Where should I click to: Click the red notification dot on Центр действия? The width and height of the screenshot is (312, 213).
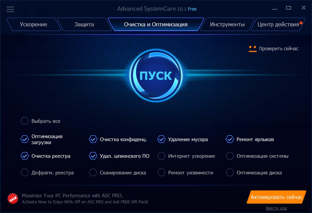(x=301, y=23)
